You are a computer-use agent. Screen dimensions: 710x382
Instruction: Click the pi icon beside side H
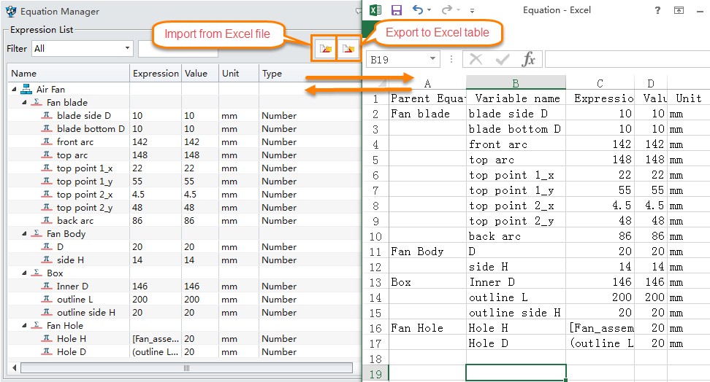tap(47, 260)
